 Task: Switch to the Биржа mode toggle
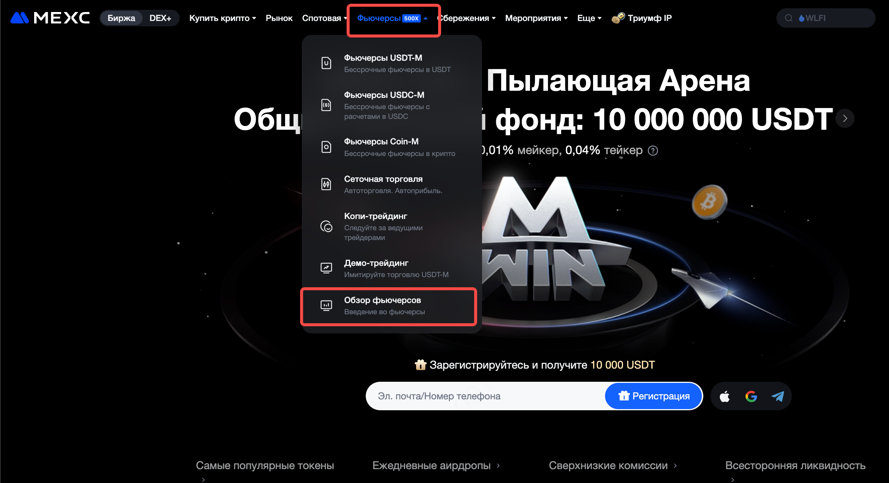tap(121, 18)
